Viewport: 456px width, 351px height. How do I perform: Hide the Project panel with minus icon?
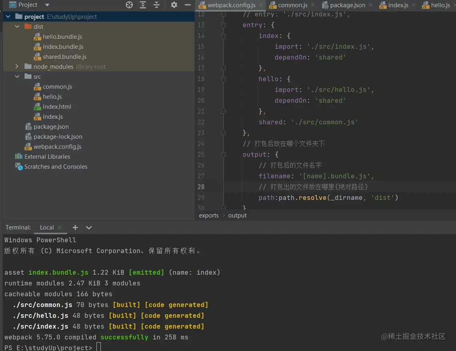coord(187,5)
